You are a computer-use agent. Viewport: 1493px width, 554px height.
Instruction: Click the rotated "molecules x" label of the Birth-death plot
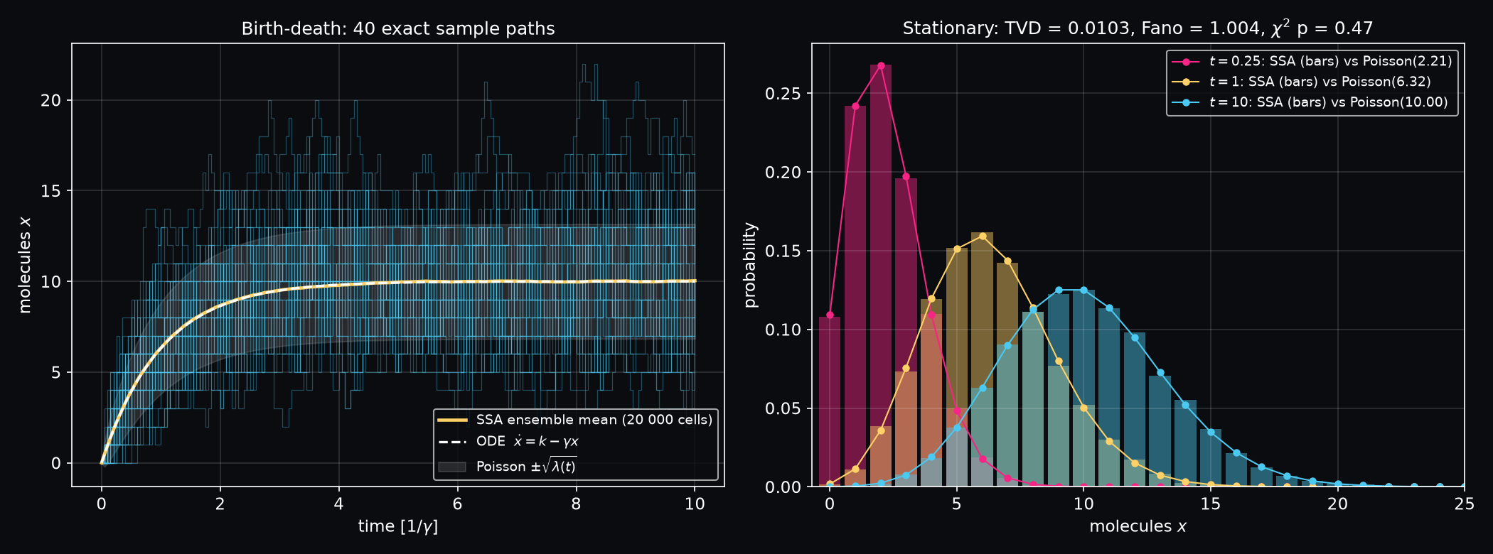click(x=25, y=265)
